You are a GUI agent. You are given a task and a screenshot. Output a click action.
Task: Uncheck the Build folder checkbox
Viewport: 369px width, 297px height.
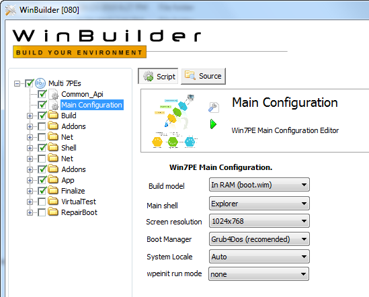coord(42,116)
